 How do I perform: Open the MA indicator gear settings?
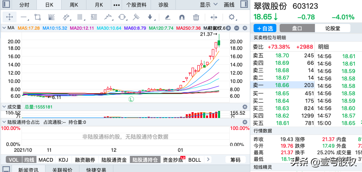[x=245, y=28]
